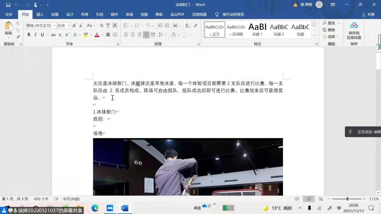Image resolution: width=381 pixels, height=214 pixels.
Task: Switch to the 插入 ribbon tab
Action: [40, 14]
